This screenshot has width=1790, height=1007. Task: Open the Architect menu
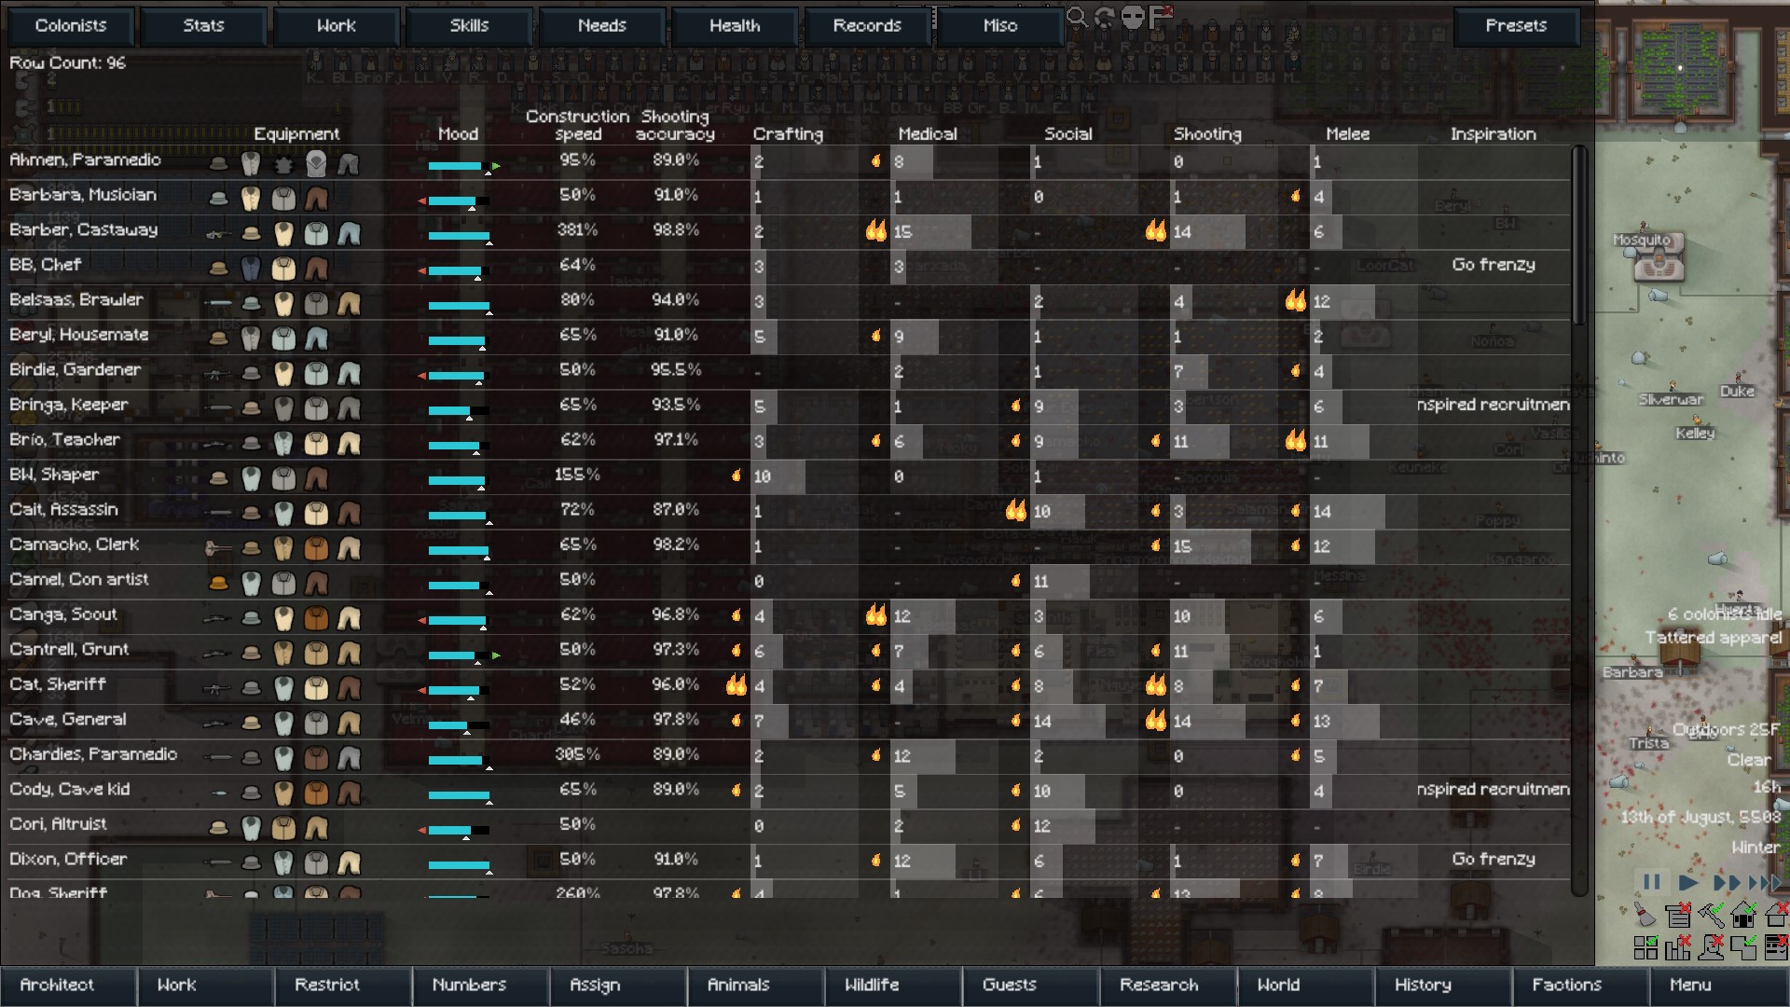68,986
